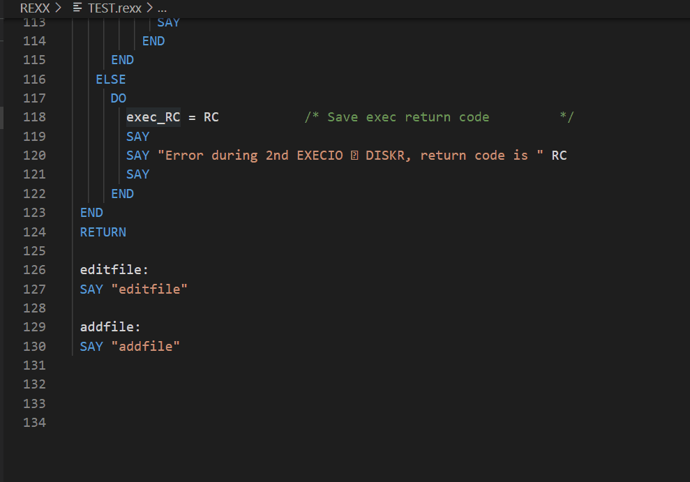The width and height of the screenshot is (690, 482).
Task: Click the chevron after REXX breadcrumb
Action: coord(58,8)
